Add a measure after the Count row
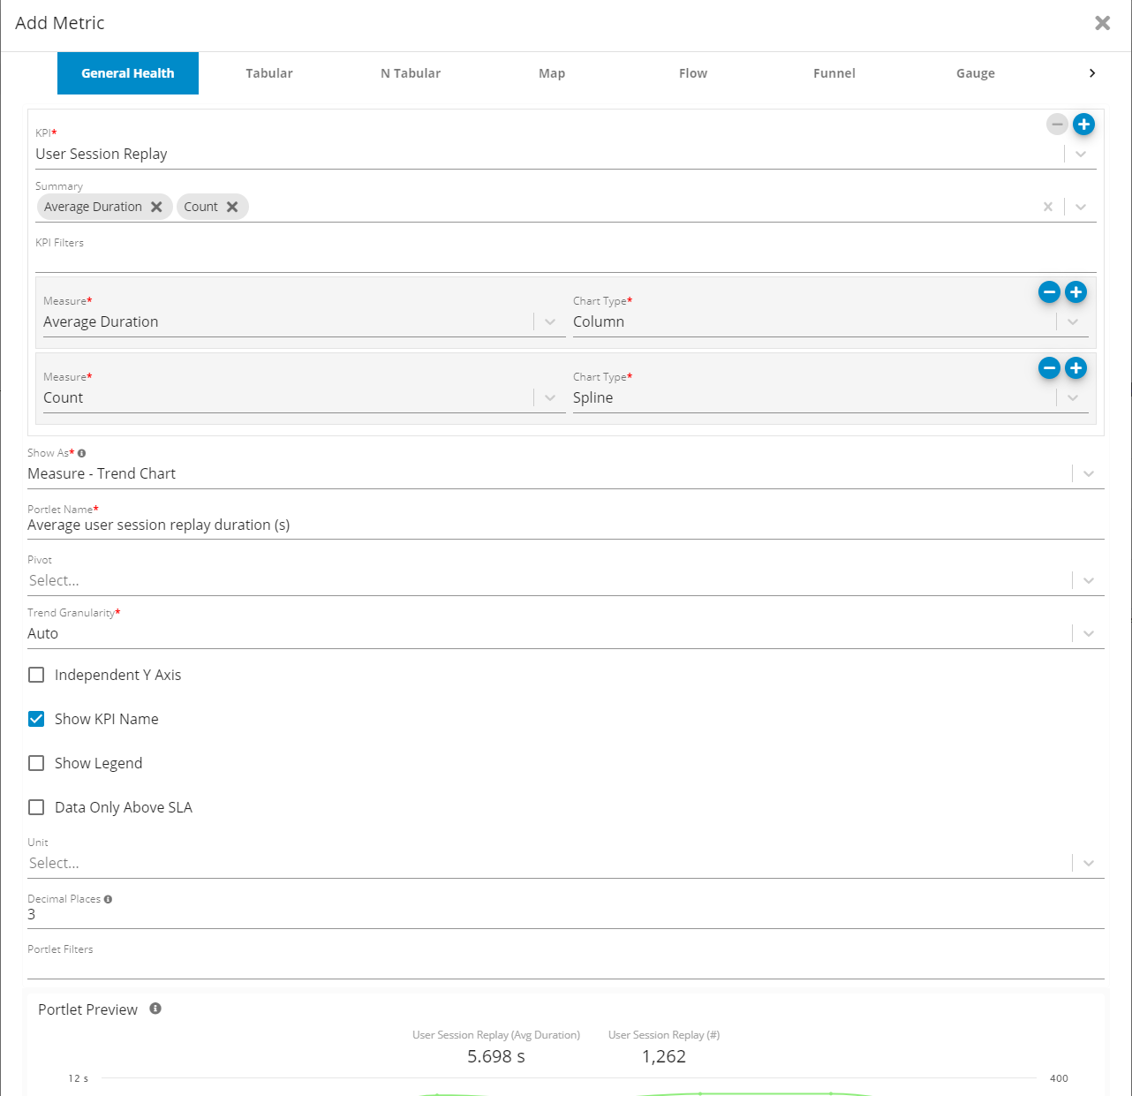Screen dimensions: 1132x1096 pos(1075,368)
